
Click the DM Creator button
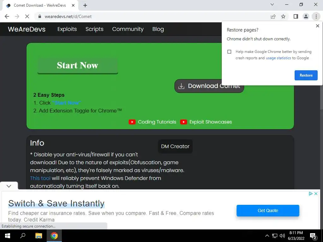point(175,146)
